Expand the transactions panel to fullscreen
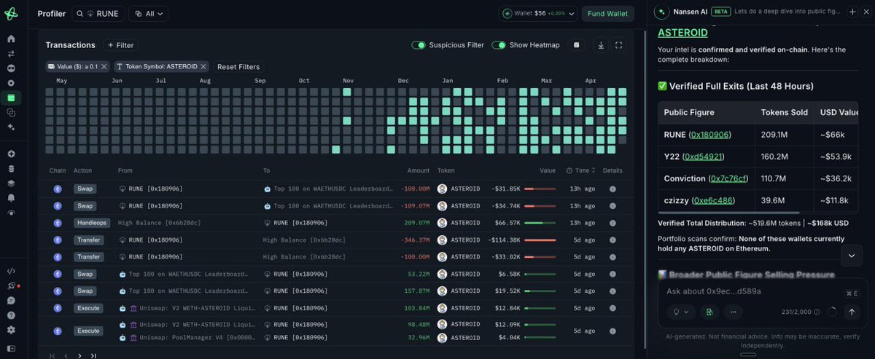The height and width of the screenshot is (359, 875). [x=619, y=45]
